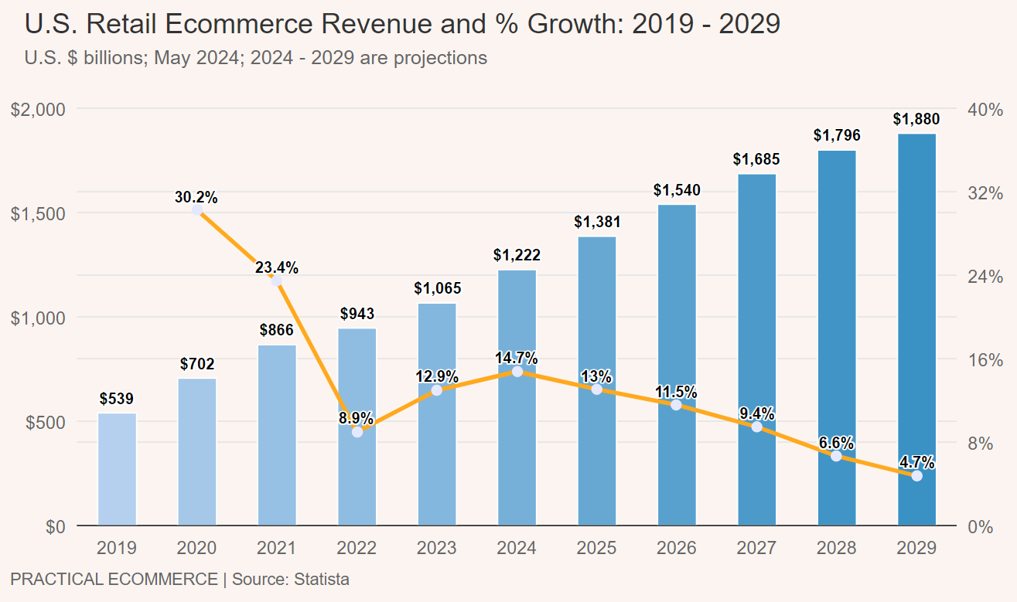Click the $943 revenue value label

[357, 314]
